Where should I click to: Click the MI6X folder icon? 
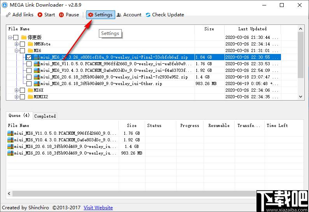coord(30,90)
